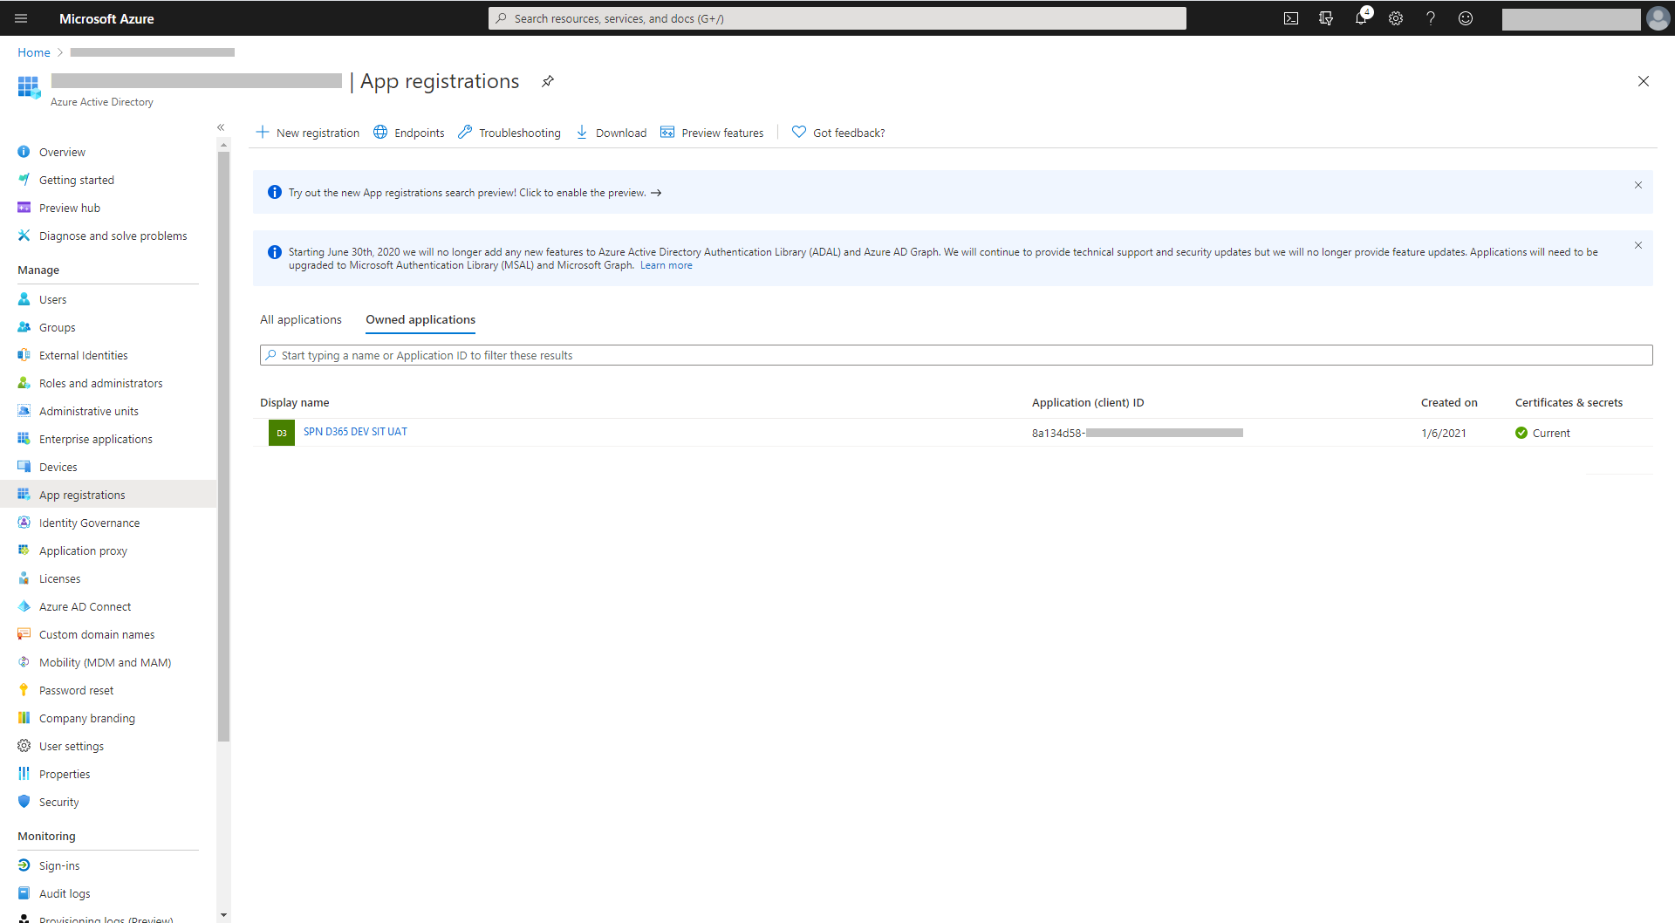Dismiss the search preview info banner
1675x923 pixels.
[x=1638, y=185]
